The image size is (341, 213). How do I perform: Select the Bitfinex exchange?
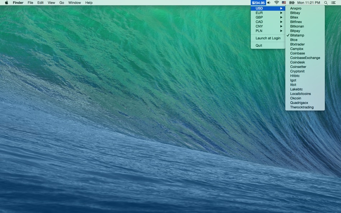305,22
